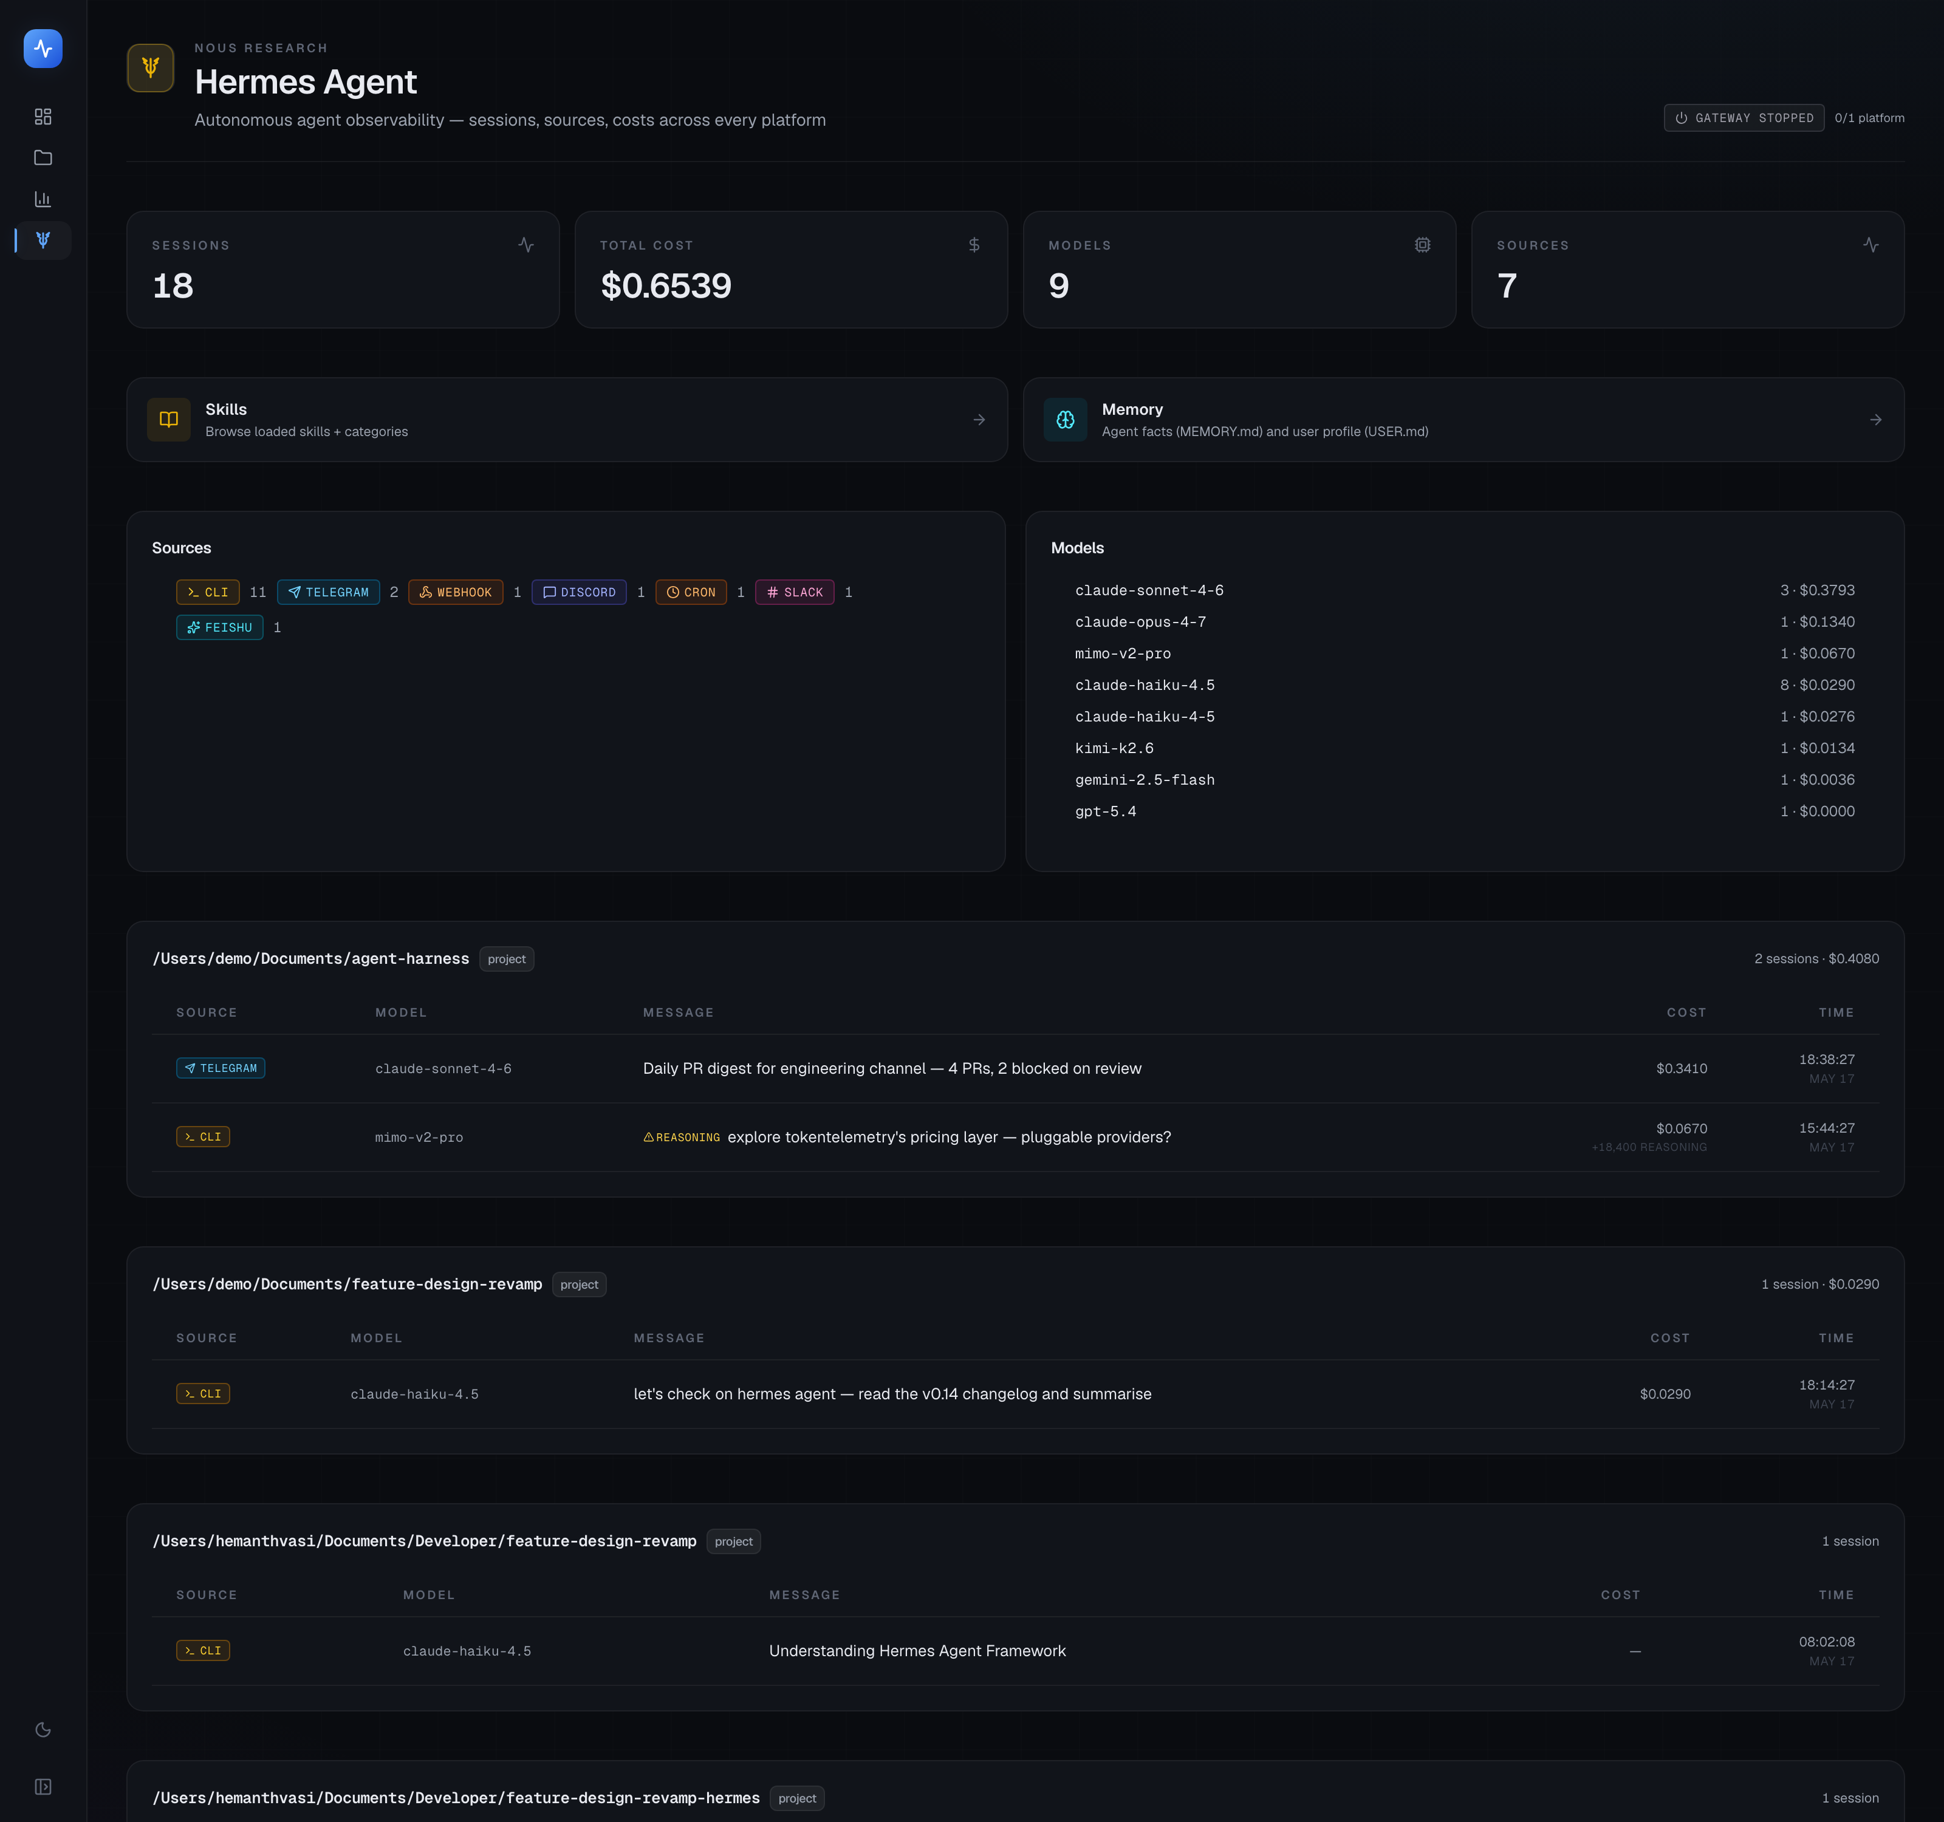Click the Hermes Agent yellow logo badge
Viewport: 1944px width, 1822px height.
point(151,67)
